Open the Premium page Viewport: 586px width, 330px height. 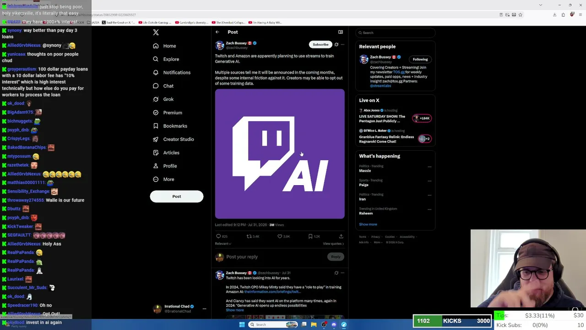[167, 112]
